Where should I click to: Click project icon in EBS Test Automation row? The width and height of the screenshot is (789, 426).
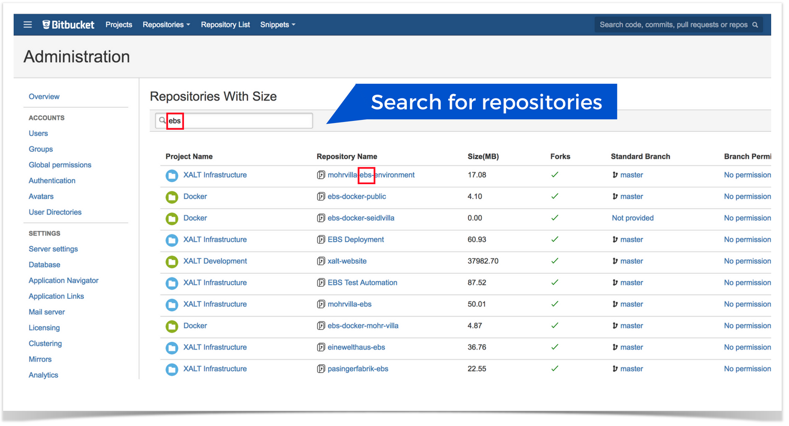pyautogui.click(x=172, y=283)
